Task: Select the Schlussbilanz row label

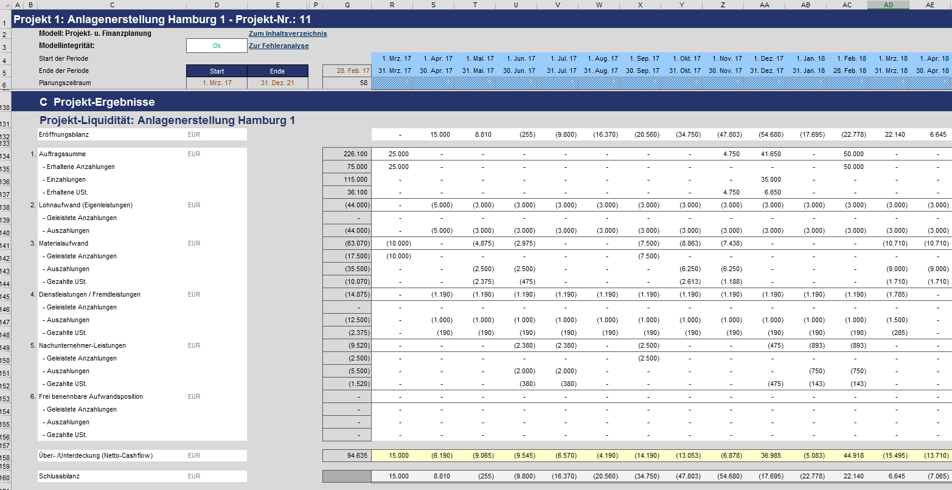Action: click(x=59, y=477)
